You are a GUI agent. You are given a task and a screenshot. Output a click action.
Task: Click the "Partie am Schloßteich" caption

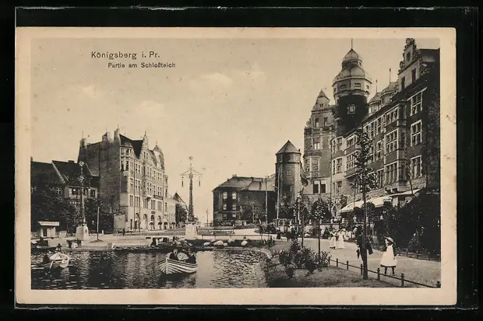click(141, 65)
